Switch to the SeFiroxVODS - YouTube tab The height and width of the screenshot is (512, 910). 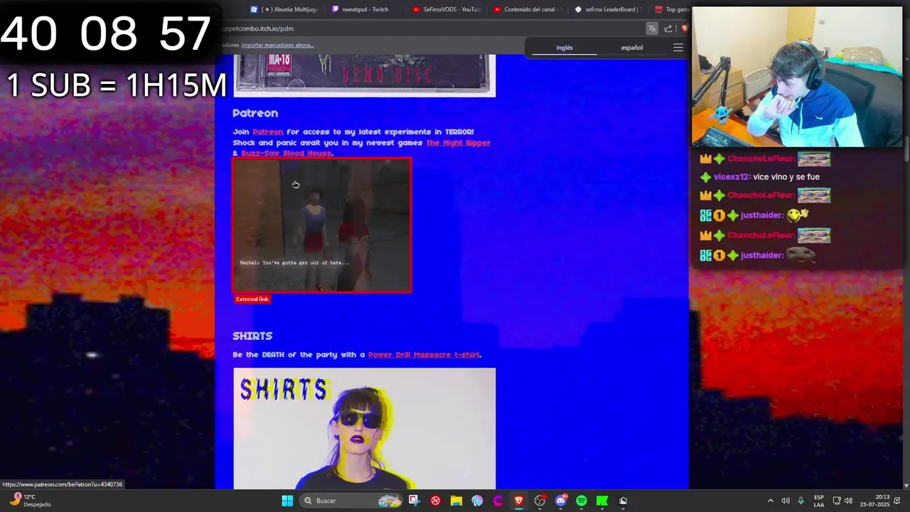tap(446, 9)
